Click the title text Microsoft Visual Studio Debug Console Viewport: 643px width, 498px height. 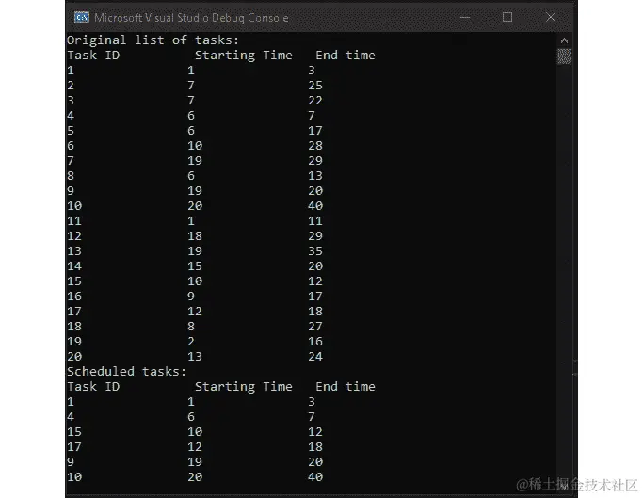tap(191, 18)
